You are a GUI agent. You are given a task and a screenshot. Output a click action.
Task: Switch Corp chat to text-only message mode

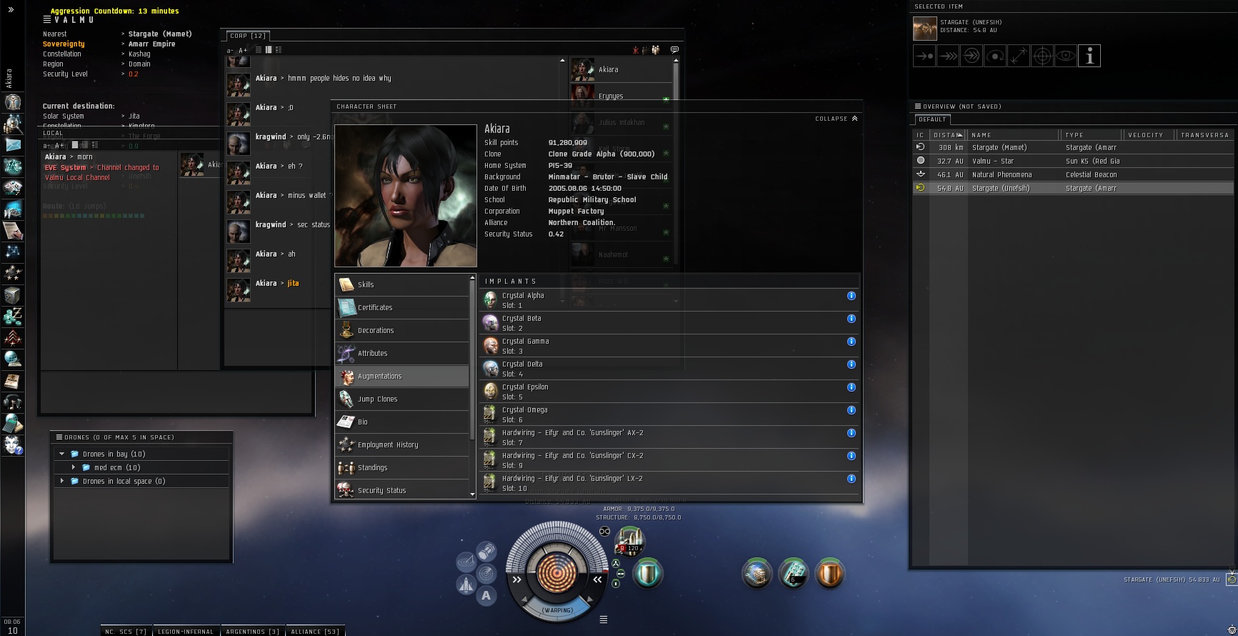coord(259,50)
